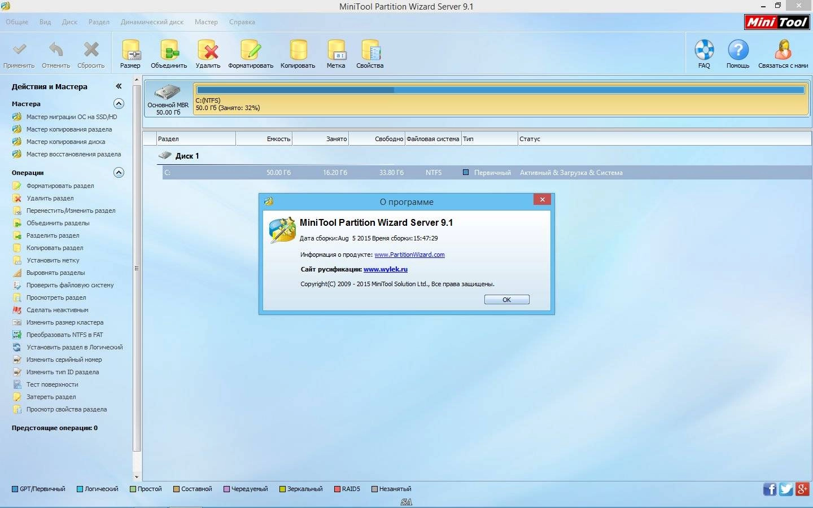
Task: Select the Метка (label) toolbar icon
Action: pyautogui.click(x=336, y=50)
